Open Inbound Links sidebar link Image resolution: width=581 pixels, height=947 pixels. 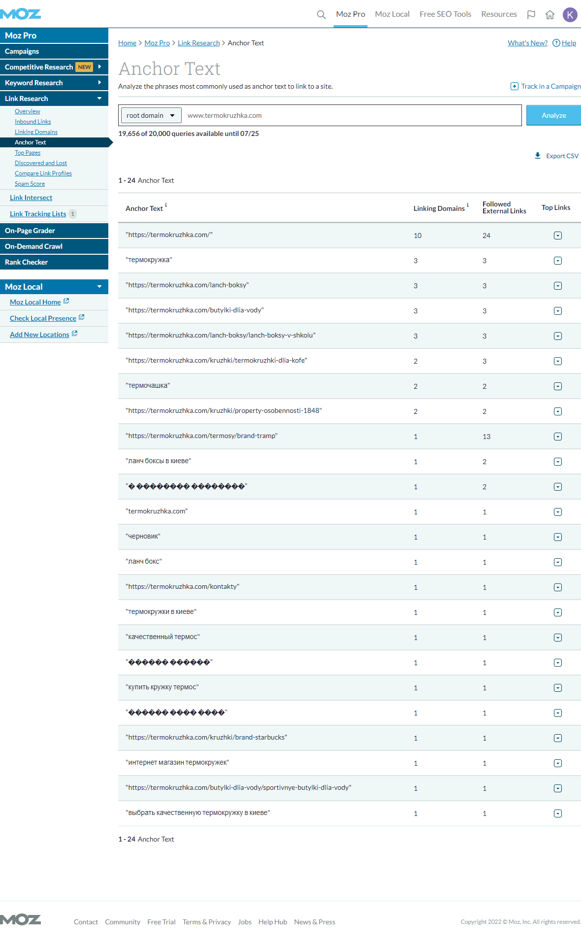pyautogui.click(x=33, y=122)
